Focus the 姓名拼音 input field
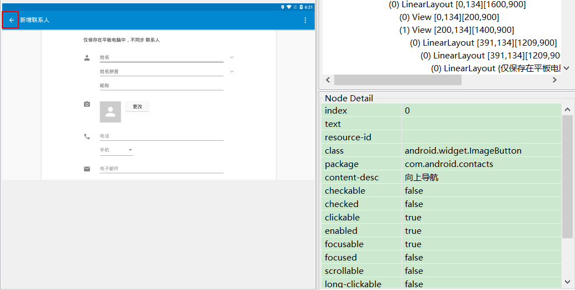The width and height of the screenshot is (575, 290). 161,72
